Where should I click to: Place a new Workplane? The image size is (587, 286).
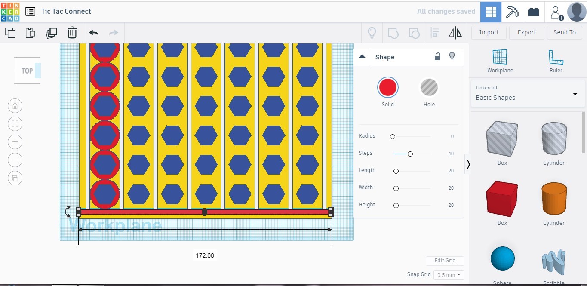click(x=500, y=61)
